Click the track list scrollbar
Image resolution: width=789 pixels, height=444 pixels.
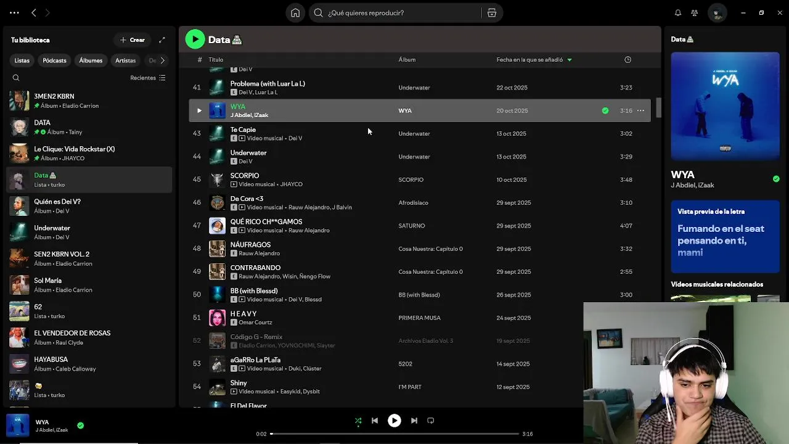(658, 108)
